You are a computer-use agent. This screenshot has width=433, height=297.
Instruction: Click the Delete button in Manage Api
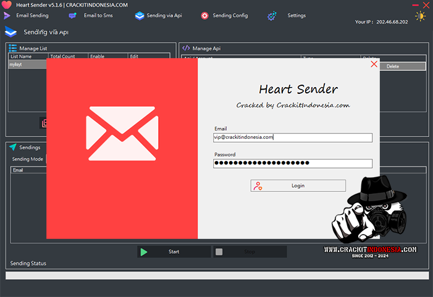click(x=393, y=66)
